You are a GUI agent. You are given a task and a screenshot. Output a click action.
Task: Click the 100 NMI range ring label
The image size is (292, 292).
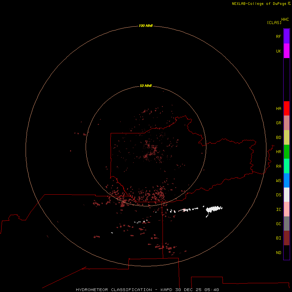click(x=146, y=26)
